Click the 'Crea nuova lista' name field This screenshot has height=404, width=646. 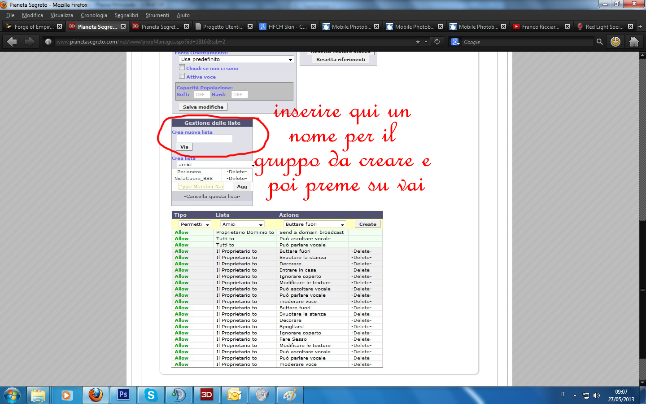tap(205, 139)
